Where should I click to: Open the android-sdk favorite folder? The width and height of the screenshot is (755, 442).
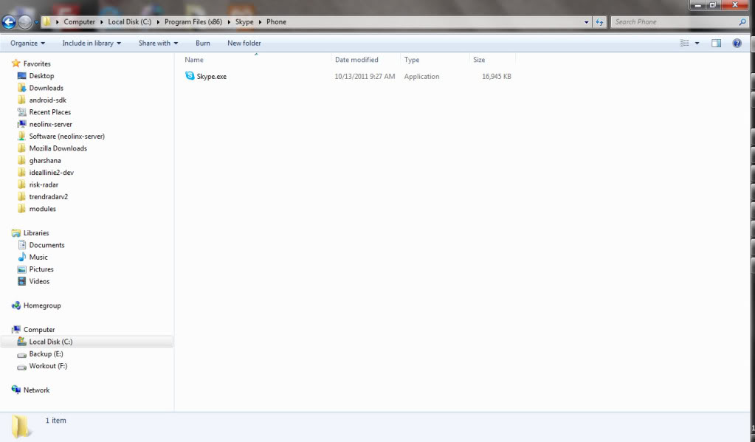coord(48,100)
